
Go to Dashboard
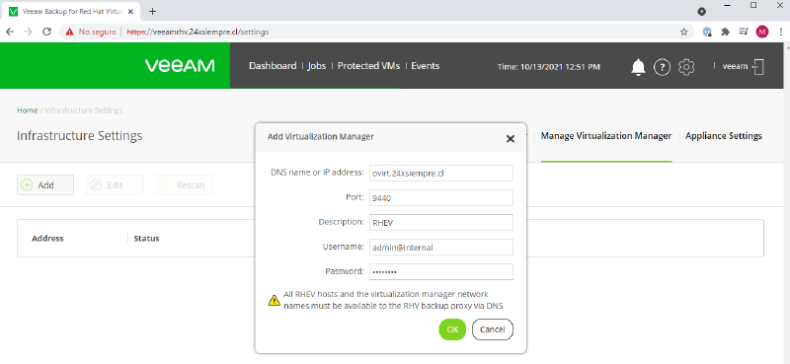click(x=273, y=66)
